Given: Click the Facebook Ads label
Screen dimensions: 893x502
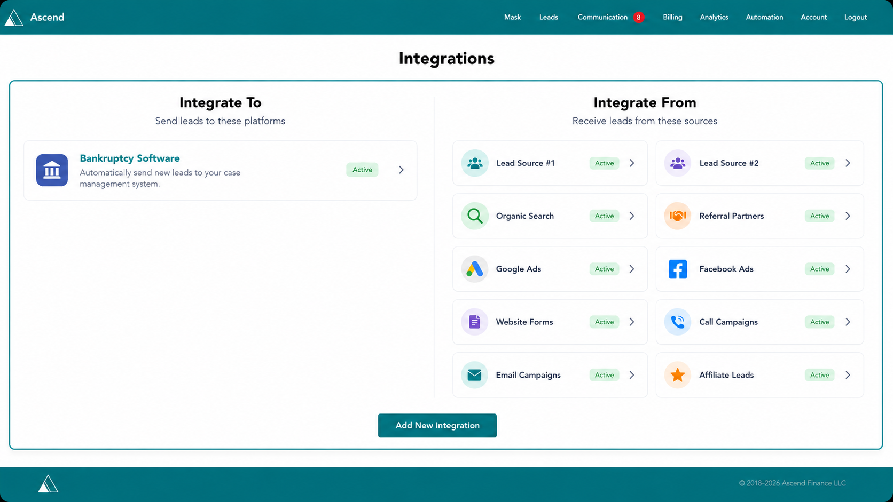Looking at the screenshot, I should (726, 269).
